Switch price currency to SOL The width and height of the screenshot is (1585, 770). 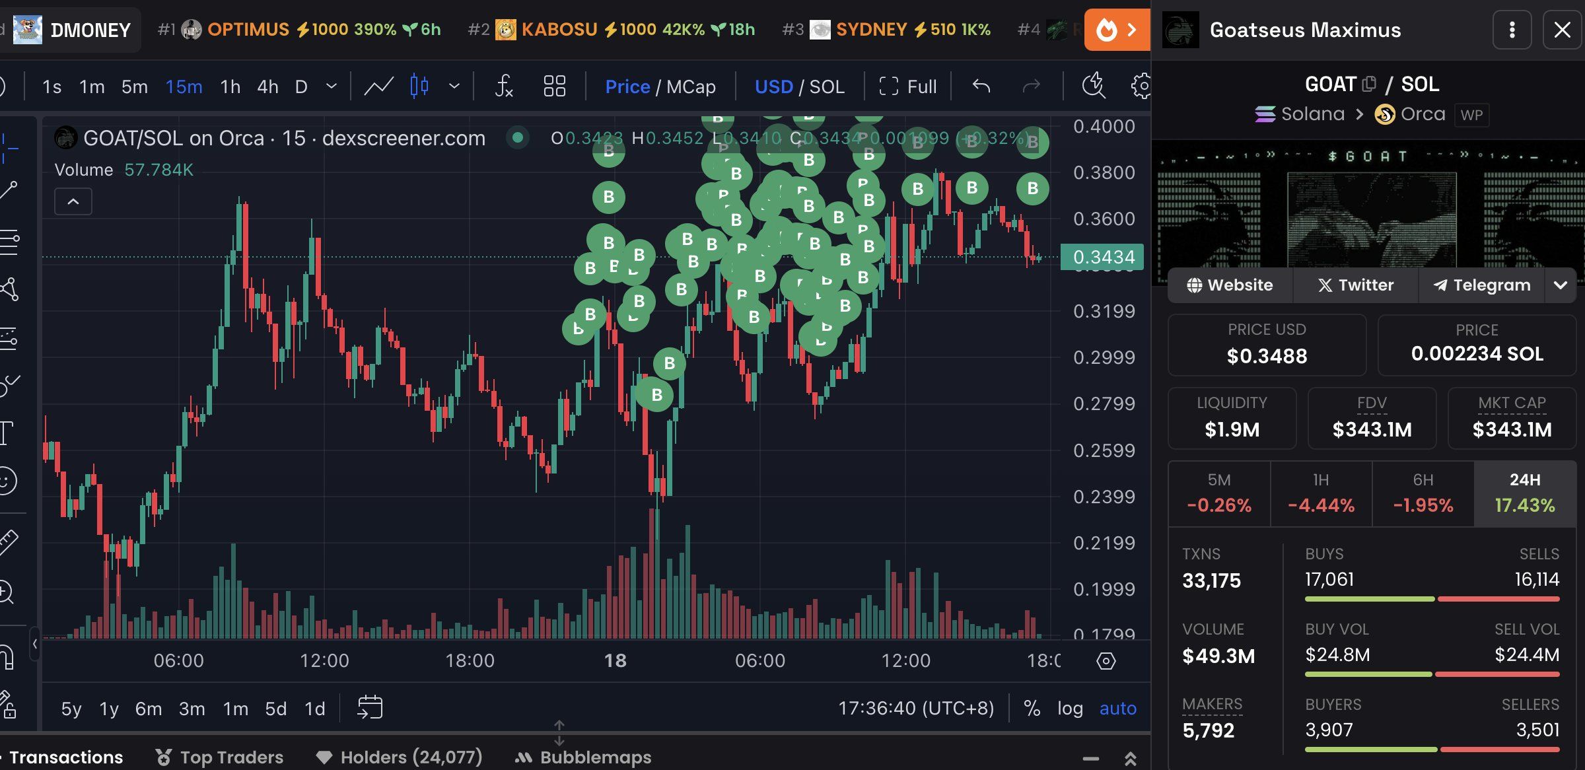pos(827,86)
